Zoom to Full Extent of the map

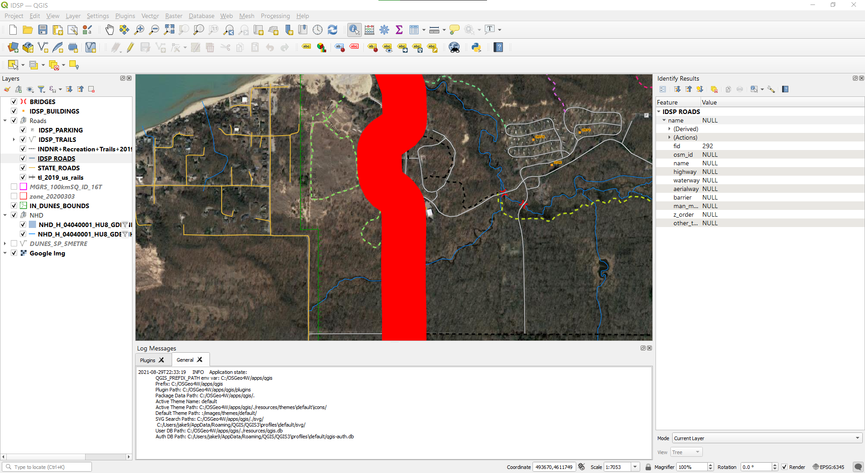click(x=169, y=30)
